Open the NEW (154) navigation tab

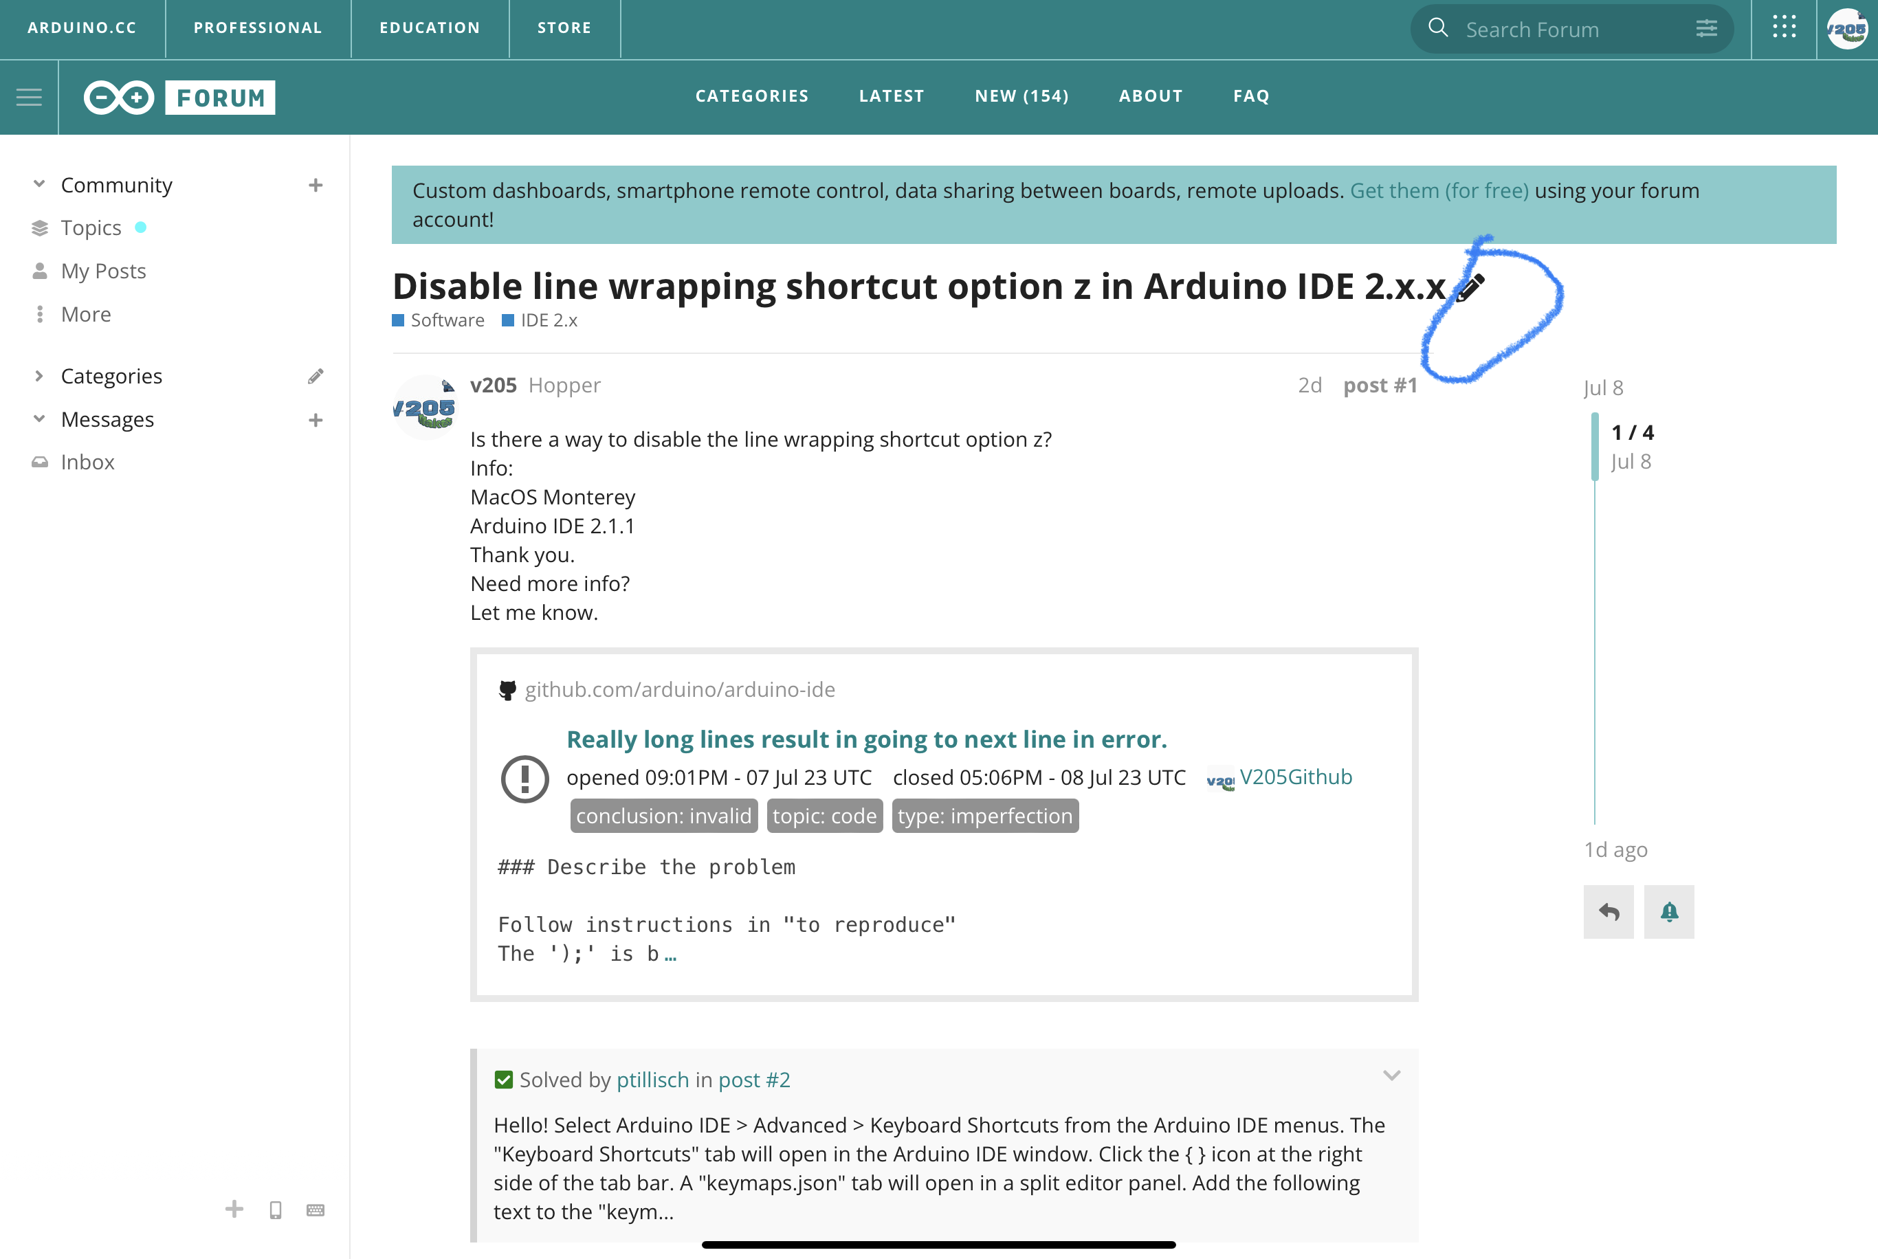tap(1021, 96)
